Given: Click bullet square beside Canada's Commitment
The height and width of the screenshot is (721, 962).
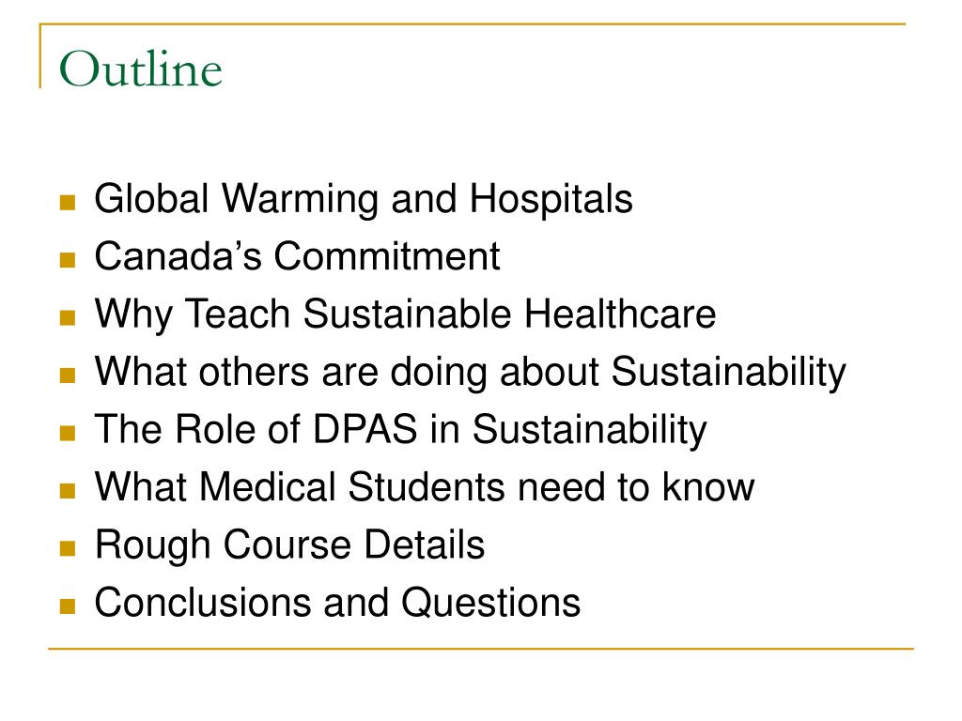Looking at the screenshot, I should [x=68, y=260].
